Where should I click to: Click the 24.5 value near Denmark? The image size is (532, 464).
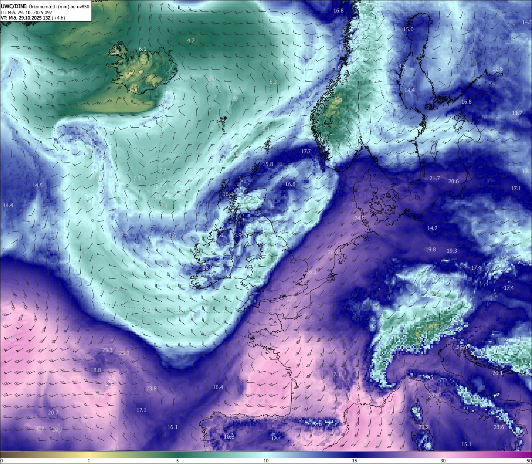click(360, 218)
